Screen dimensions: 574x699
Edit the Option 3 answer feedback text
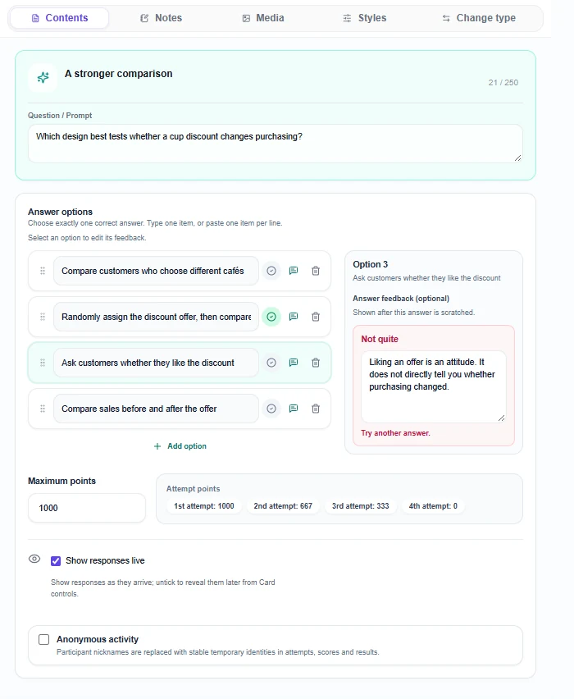pyautogui.click(x=433, y=386)
